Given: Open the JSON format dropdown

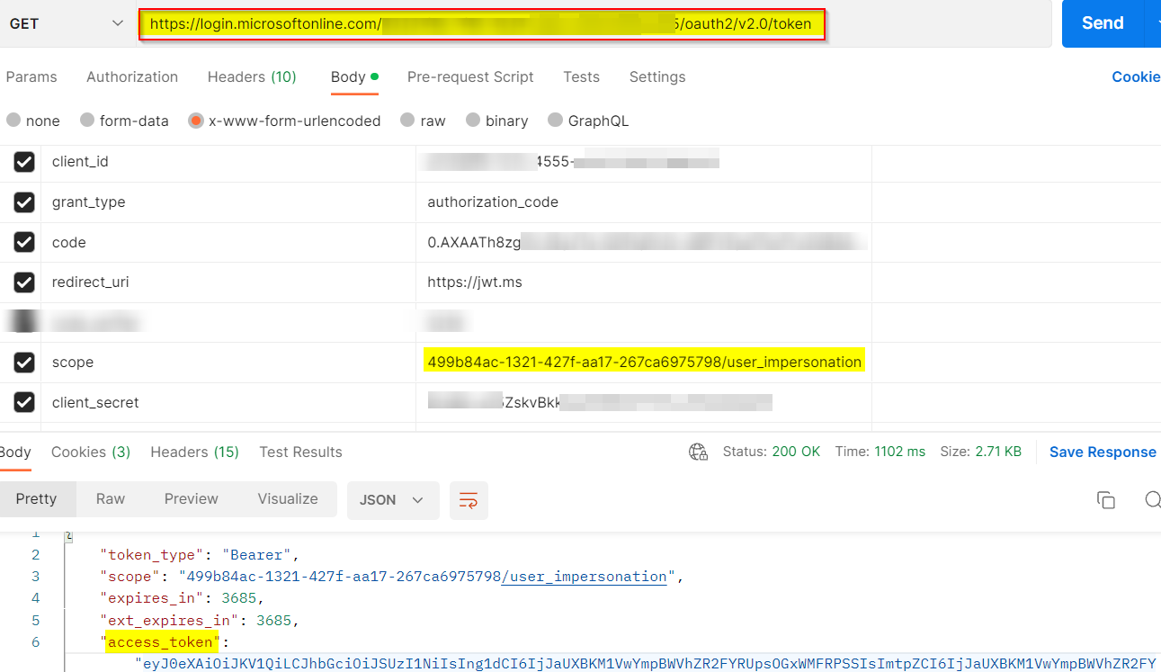Looking at the screenshot, I should pos(393,500).
